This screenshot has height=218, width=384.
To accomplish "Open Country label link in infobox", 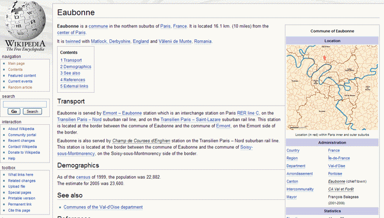I will point(293,151).
